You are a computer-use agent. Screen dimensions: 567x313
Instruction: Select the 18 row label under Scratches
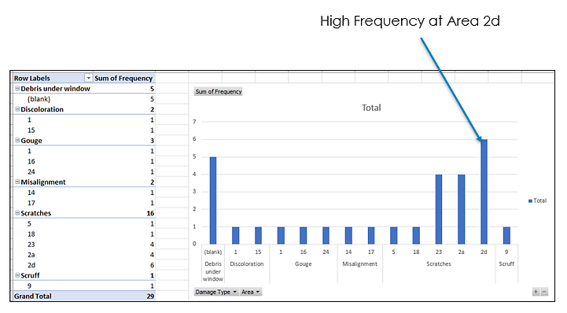click(31, 234)
